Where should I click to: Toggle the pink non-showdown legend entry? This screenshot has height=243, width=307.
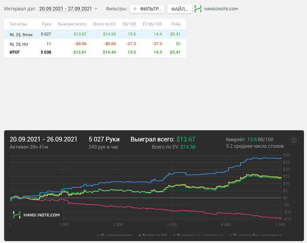click(255, 235)
